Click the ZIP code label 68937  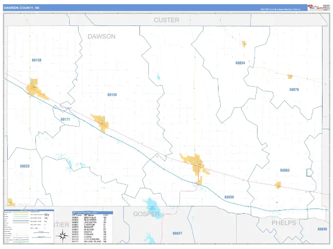tap(177, 233)
